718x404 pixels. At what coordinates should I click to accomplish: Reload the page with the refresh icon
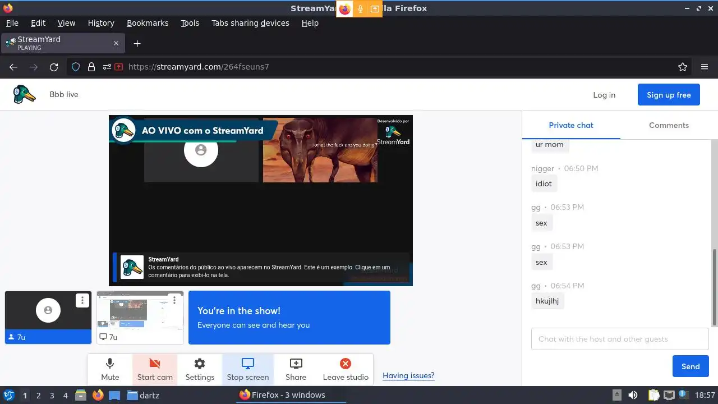click(x=54, y=67)
